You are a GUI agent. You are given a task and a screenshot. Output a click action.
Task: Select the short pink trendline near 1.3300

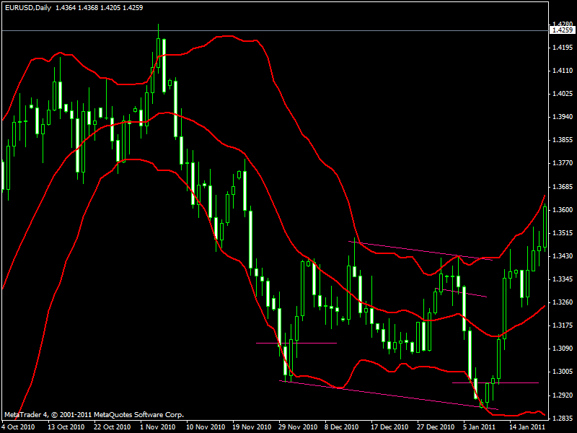point(461,293)
